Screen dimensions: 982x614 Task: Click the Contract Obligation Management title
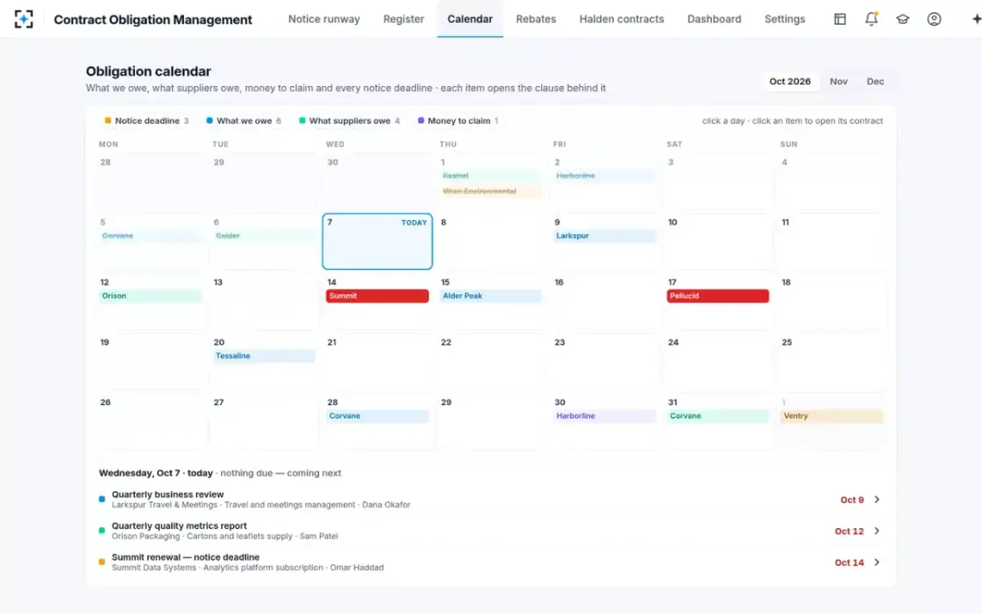coord(153,20)
